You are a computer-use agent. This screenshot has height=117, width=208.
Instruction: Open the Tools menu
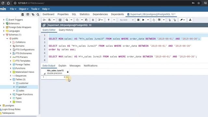pyautogui.click(x=35, y=9)
